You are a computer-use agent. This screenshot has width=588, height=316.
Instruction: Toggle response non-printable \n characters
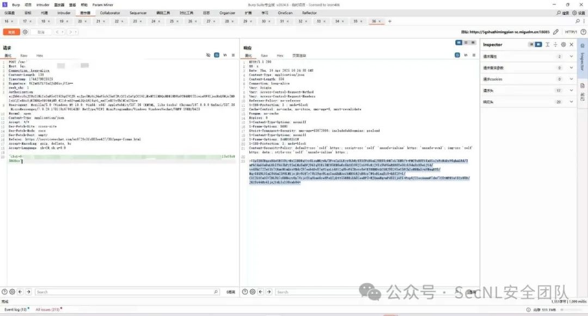click(465, 55)
